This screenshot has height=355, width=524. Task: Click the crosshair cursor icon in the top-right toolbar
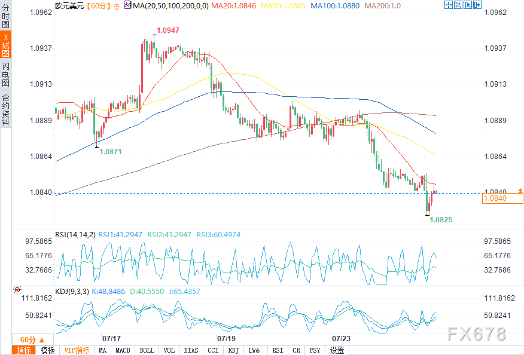tap(449, 5)
